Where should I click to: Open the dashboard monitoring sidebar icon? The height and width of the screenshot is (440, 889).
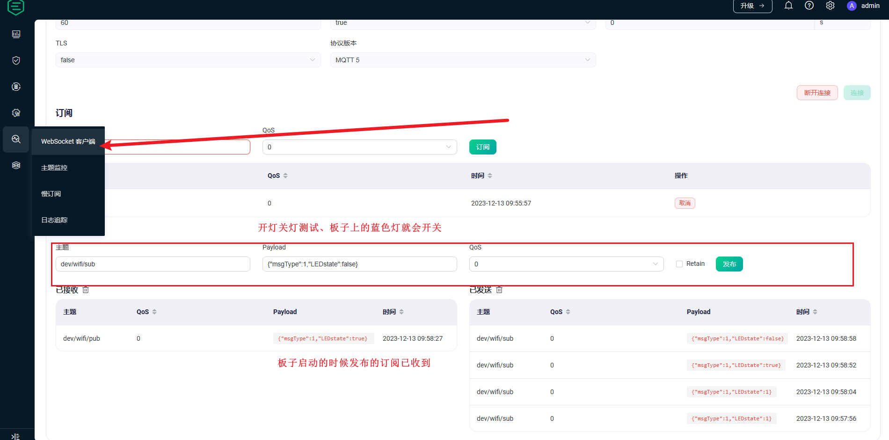16,34
